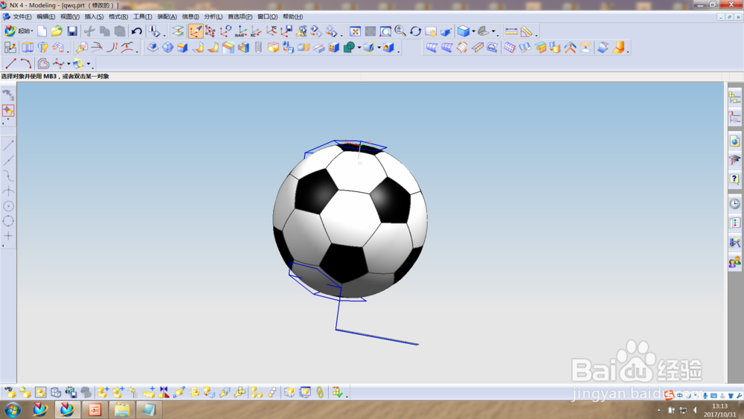The image size is (744, 419).
Task: Click the revolve body icon
Action: [x=43, y=48]
